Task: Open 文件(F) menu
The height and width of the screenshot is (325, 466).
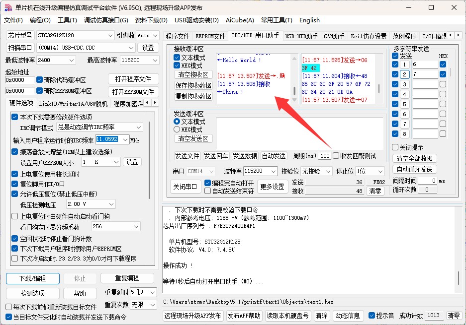Action: [13, 20]
